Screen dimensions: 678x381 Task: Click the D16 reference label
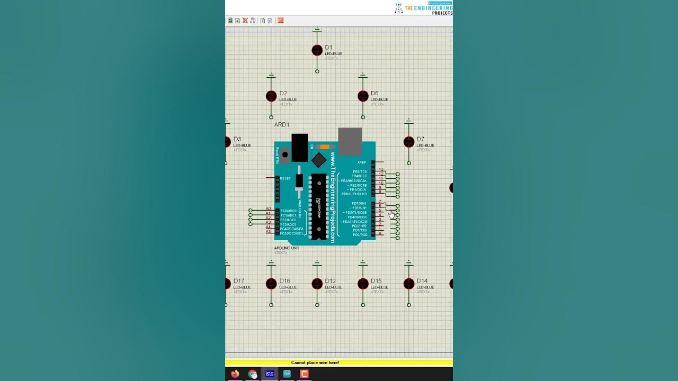pyautogui.click(x=284, y=281)
